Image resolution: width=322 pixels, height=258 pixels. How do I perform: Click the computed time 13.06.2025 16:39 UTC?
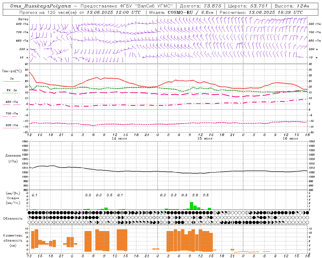coord(276,12)
